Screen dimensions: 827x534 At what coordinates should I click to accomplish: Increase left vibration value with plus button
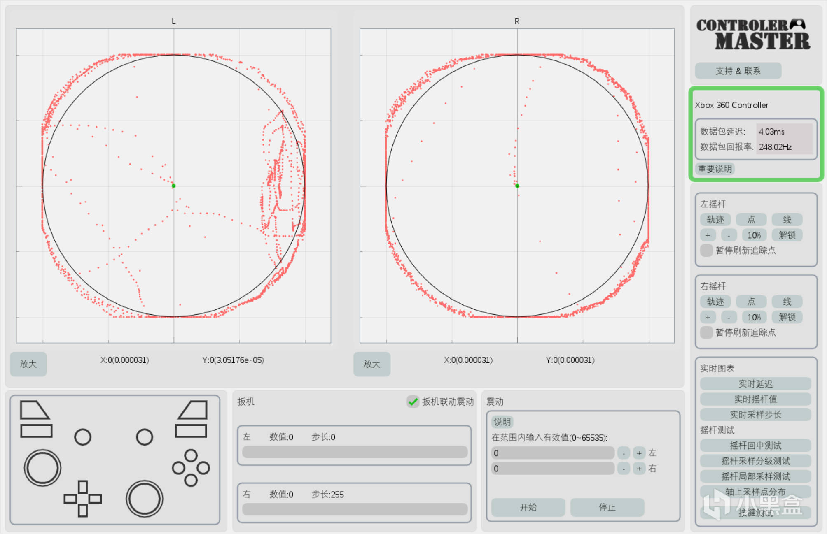(x=639, y=453)
